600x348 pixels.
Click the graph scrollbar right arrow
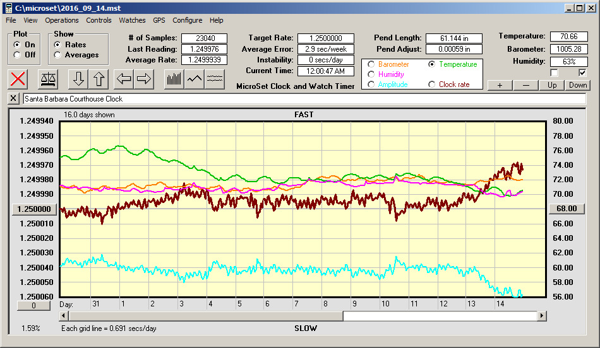pos(541,316)
